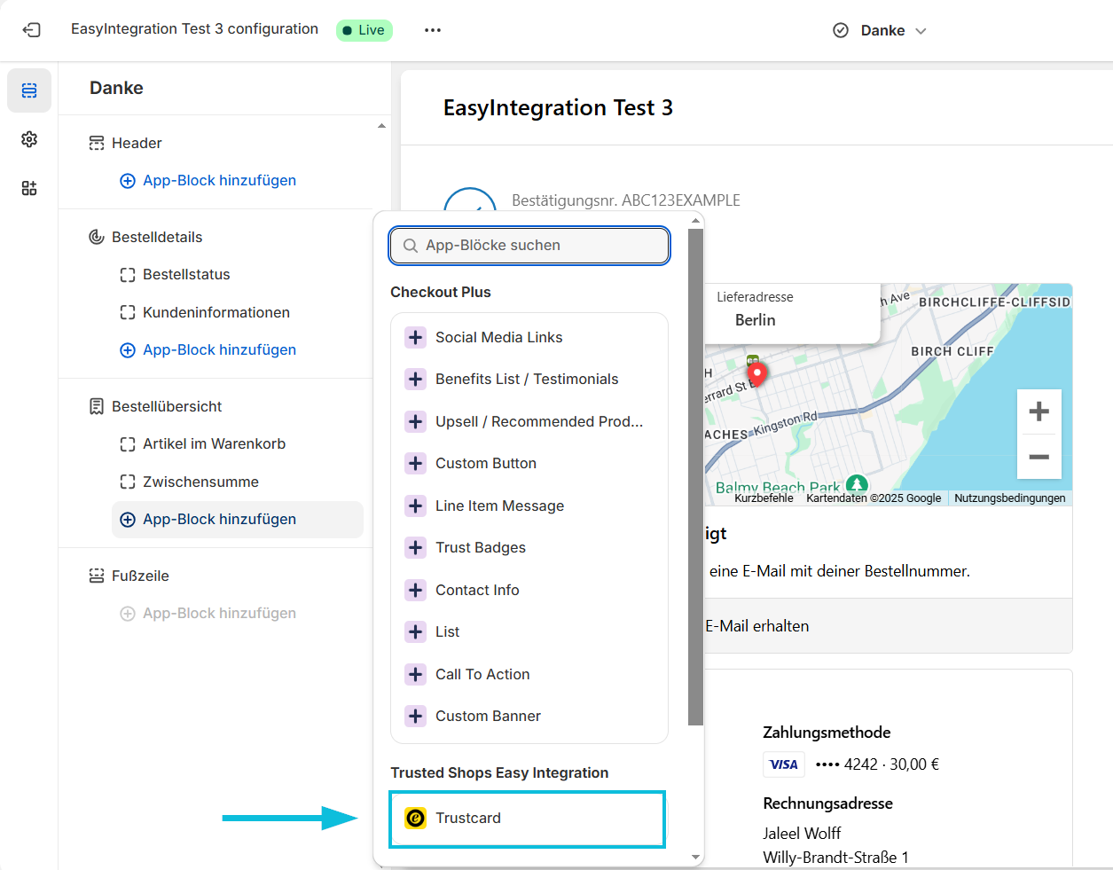Image resolution: width=1113 pixels, height=870 pixels.
Task: Click the Header section icon
Action: pyautogui.click(x=97, y=143)
